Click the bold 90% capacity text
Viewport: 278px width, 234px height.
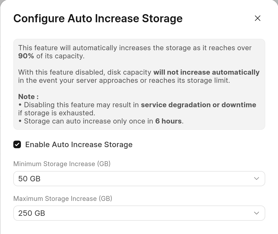(26, 56)
